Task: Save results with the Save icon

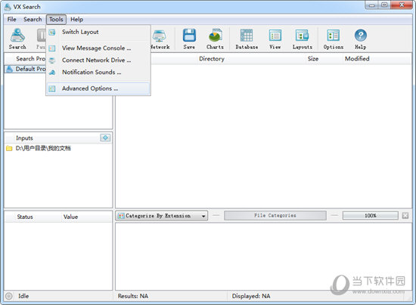Action: click(189, 39)
